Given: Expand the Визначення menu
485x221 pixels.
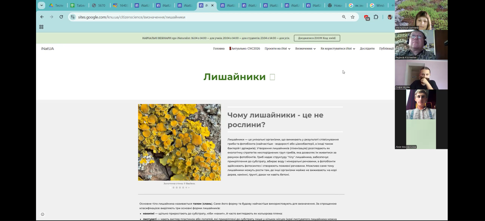Looking at the screenshot, I should coord(305,49).
